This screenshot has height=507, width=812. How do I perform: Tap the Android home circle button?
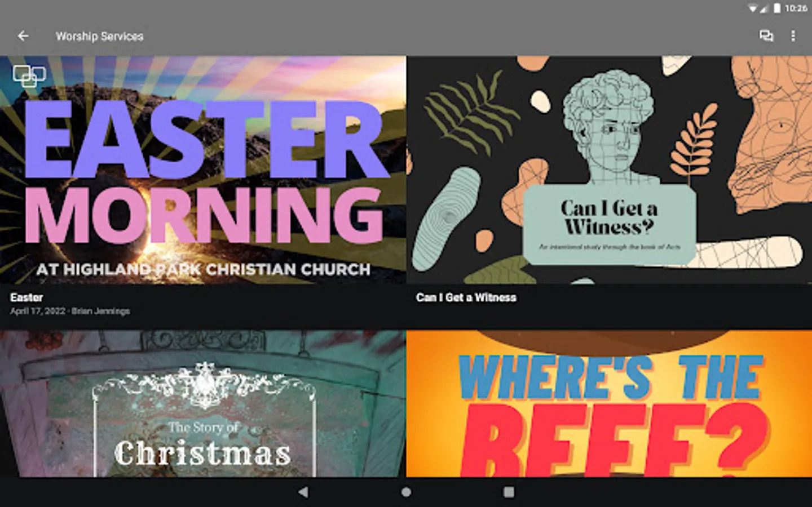406,492
